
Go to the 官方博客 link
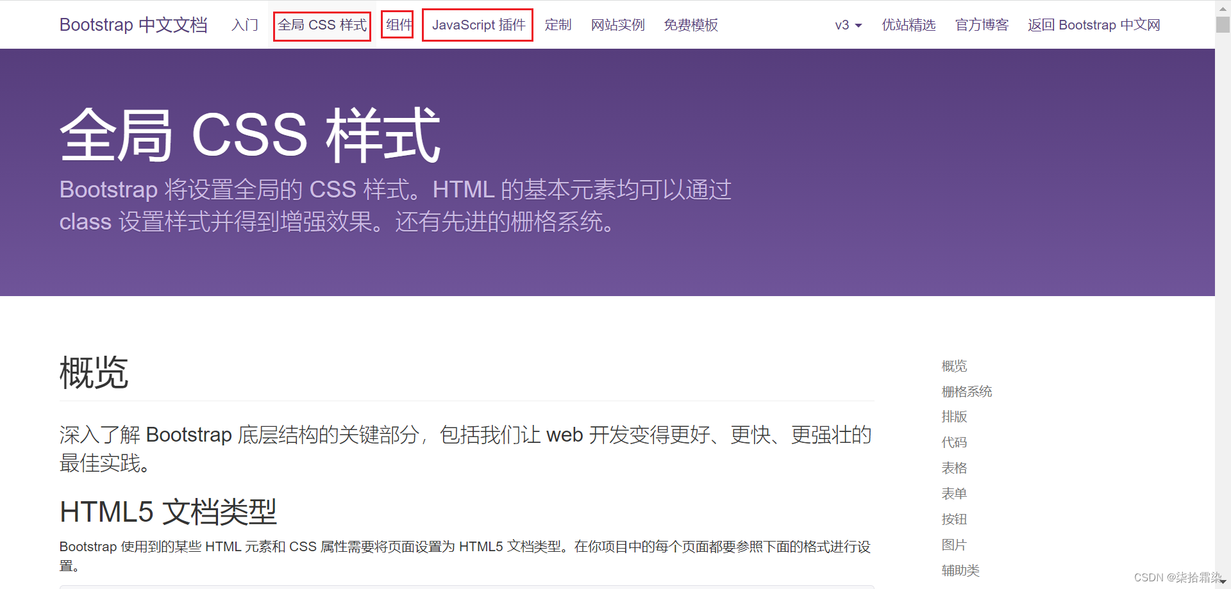coord(982,25)
